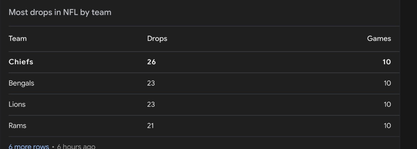Select the Rams team cell
417x149 pixels.
pyautogui.click(x=17, y=125)
